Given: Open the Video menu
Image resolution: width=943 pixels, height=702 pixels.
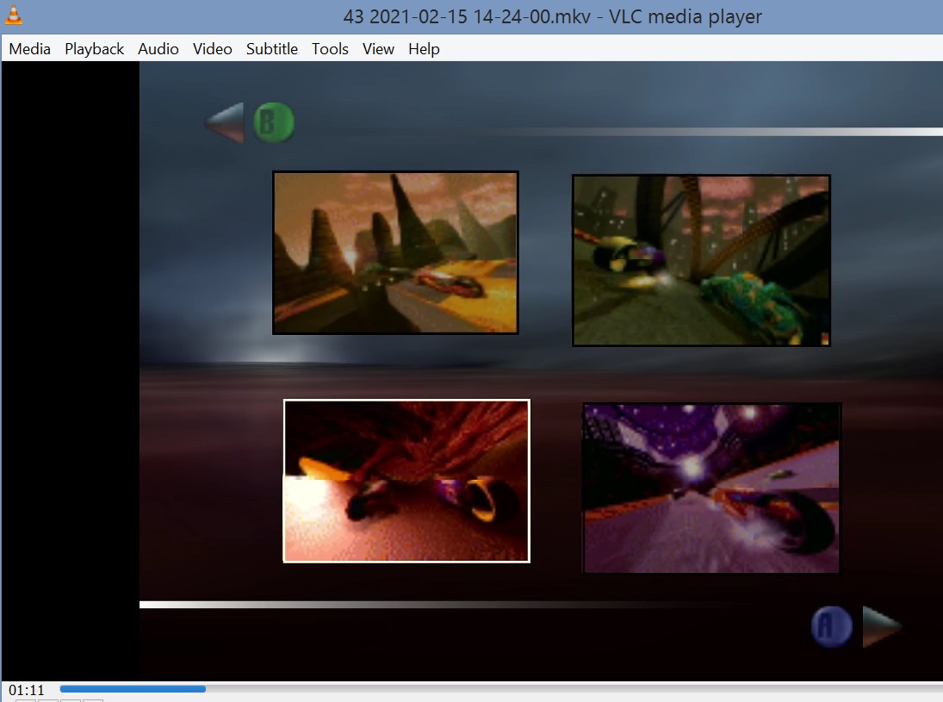Looking at the screenshot, I should coord(213,49).
